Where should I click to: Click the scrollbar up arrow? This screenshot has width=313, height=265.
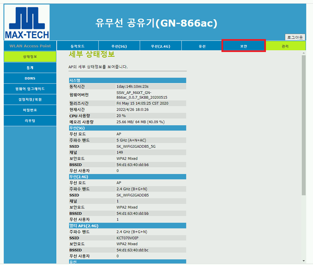(x=304, y=53)
